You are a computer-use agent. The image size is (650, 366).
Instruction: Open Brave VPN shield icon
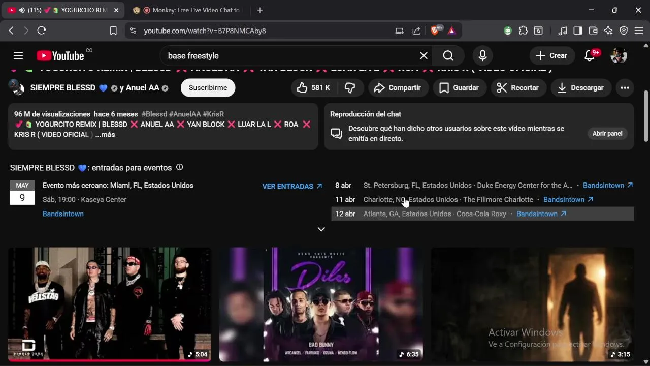pos(624,30)
